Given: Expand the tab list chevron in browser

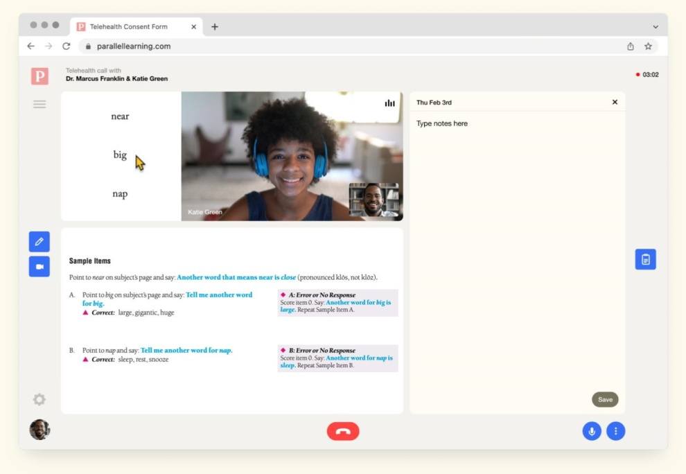Looking at the screenshot, I should (x=656, y=27).
